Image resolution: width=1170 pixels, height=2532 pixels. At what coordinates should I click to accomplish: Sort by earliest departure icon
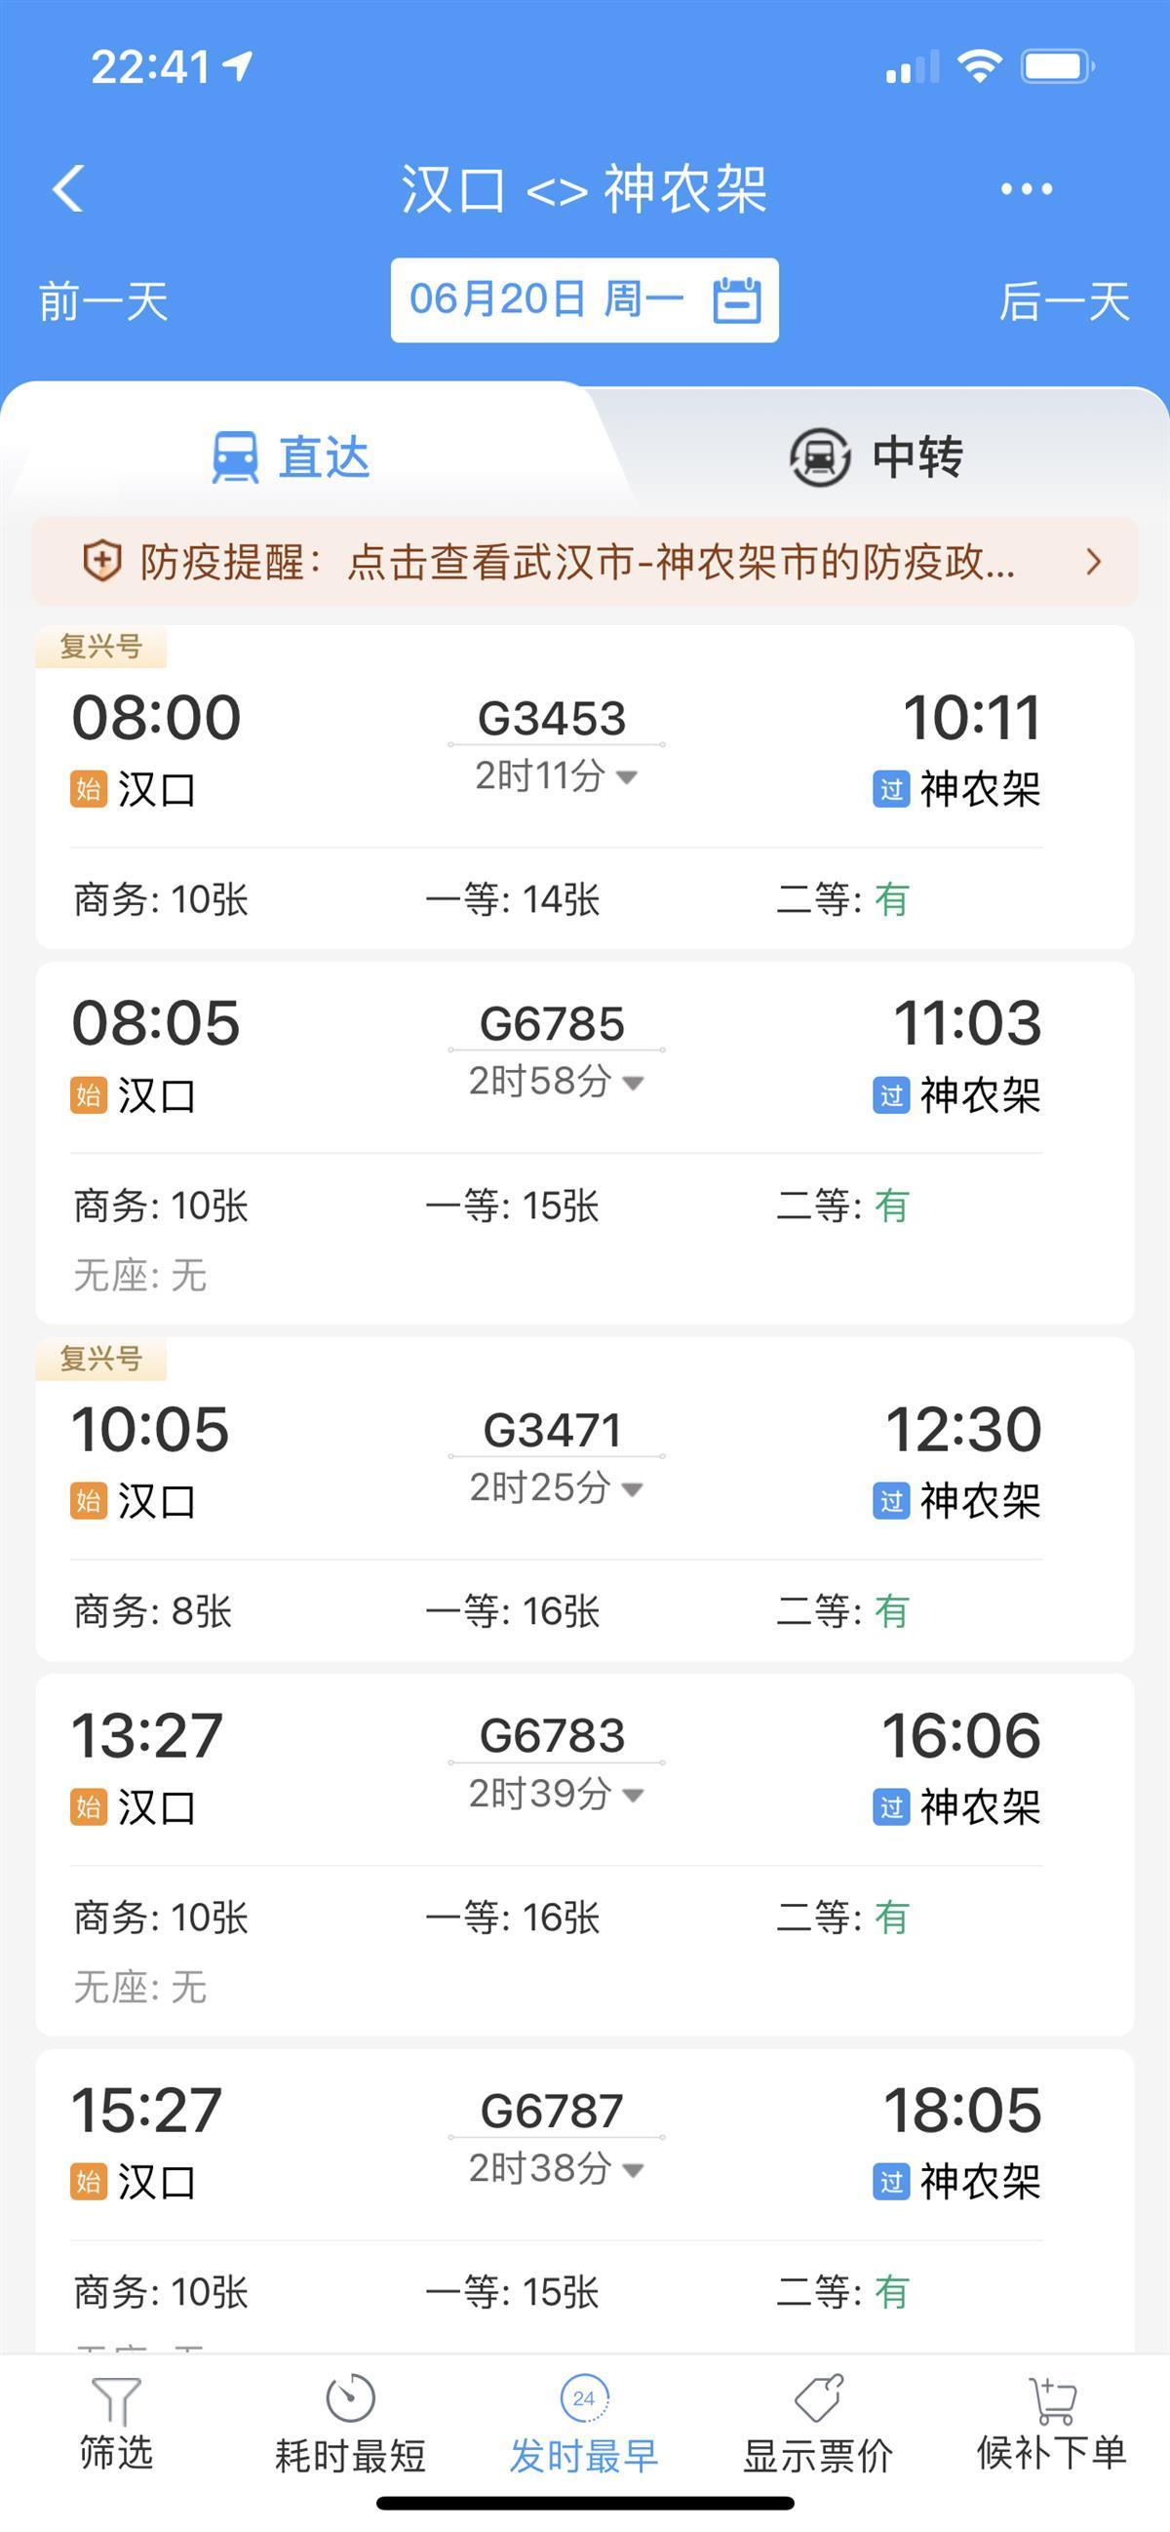(x=583, y=2398)
